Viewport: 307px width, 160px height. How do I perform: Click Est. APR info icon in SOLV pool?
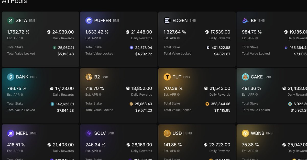click(100, 151)
